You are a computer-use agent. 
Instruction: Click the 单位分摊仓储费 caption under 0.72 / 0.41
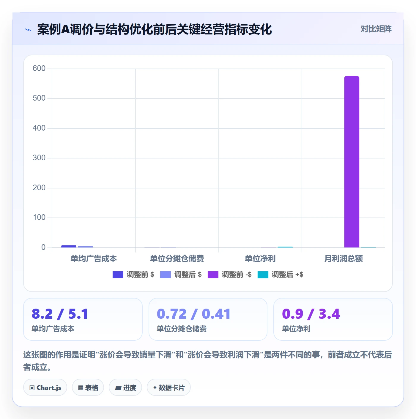pos(182,329)
